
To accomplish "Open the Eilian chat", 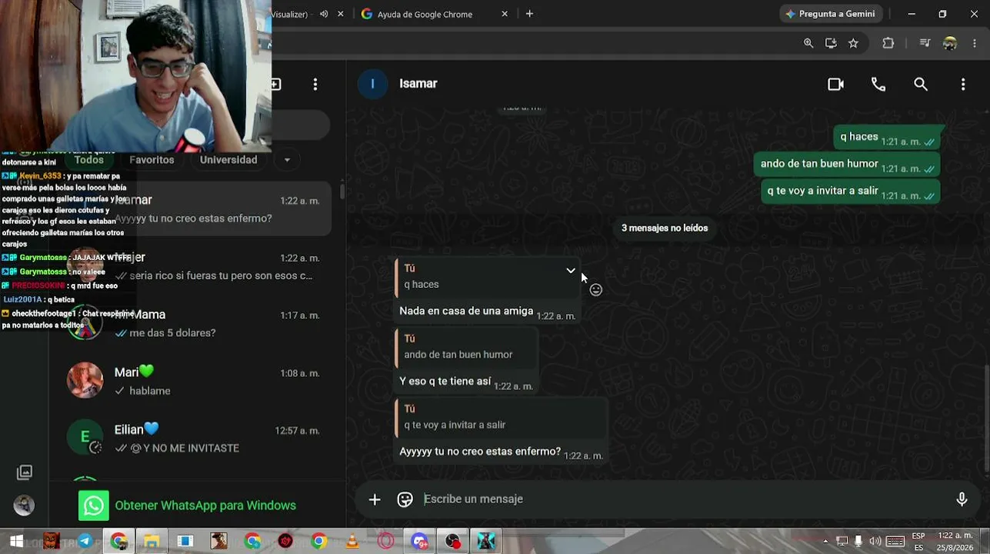I will (197, 439).
